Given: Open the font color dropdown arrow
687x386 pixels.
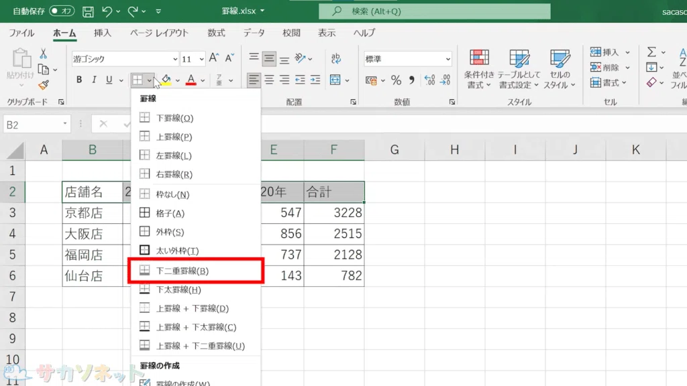Looking at the screenshot, I should [203, 80].
